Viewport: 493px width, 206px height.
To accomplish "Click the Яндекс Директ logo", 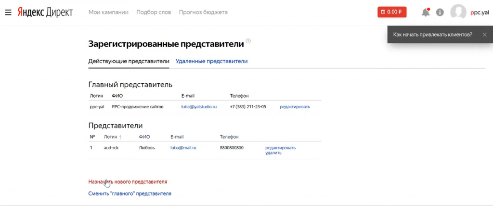I will point(45,12).
